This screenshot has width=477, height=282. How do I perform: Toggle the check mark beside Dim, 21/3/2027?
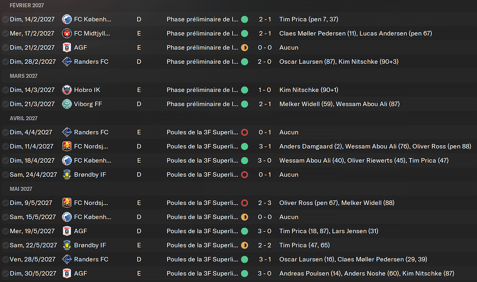click(5, 104)
